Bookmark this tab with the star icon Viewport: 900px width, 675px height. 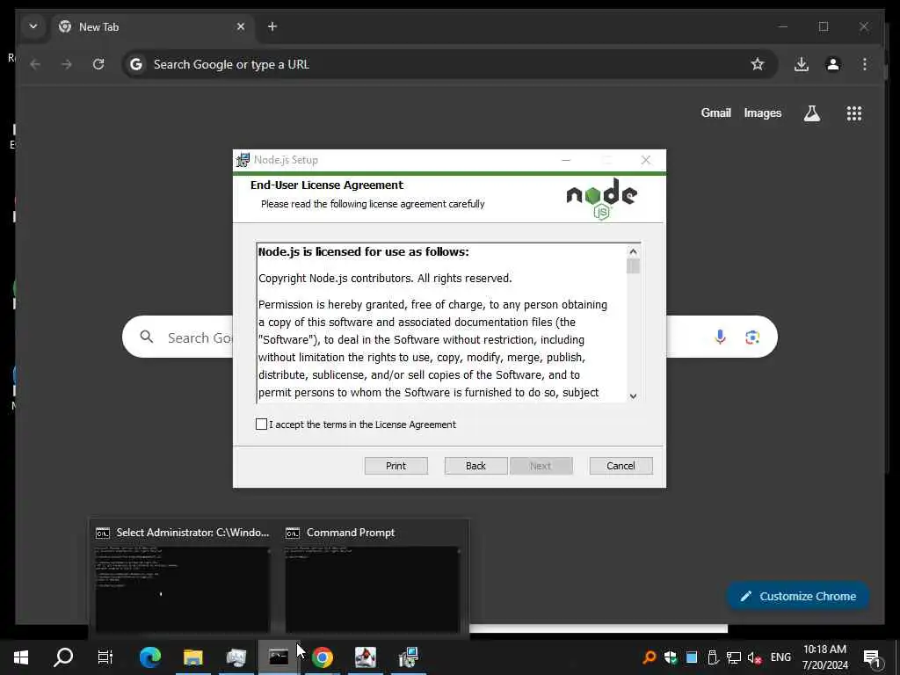[x=758, y=64]
